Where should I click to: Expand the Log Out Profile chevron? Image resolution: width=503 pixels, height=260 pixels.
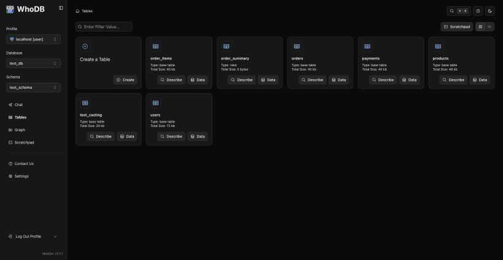(55, 237)
